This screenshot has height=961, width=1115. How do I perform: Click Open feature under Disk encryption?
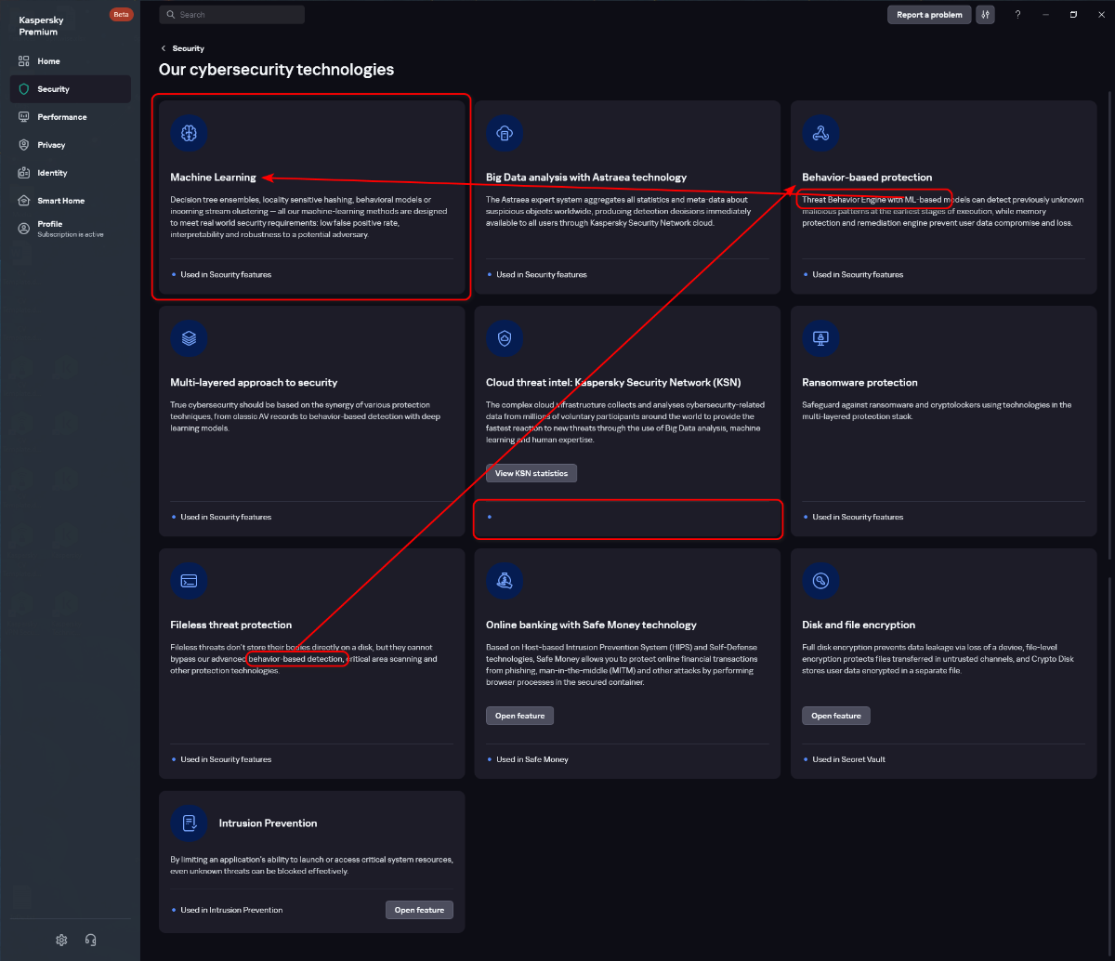836,716
